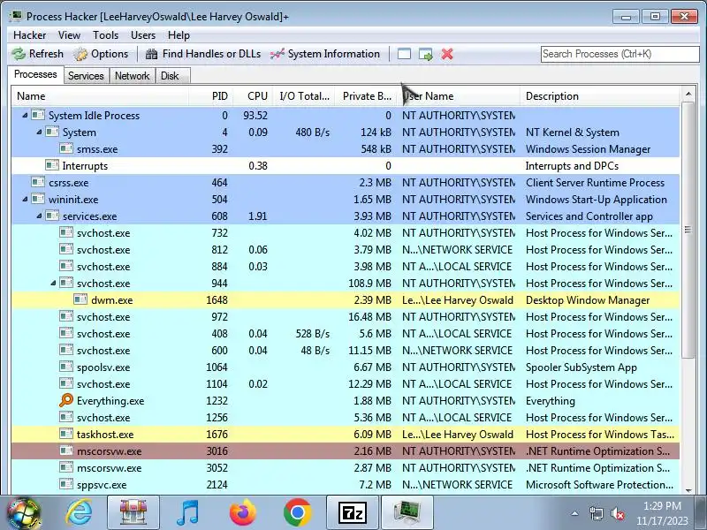Click the find window and thread icon

coord(426,55)
